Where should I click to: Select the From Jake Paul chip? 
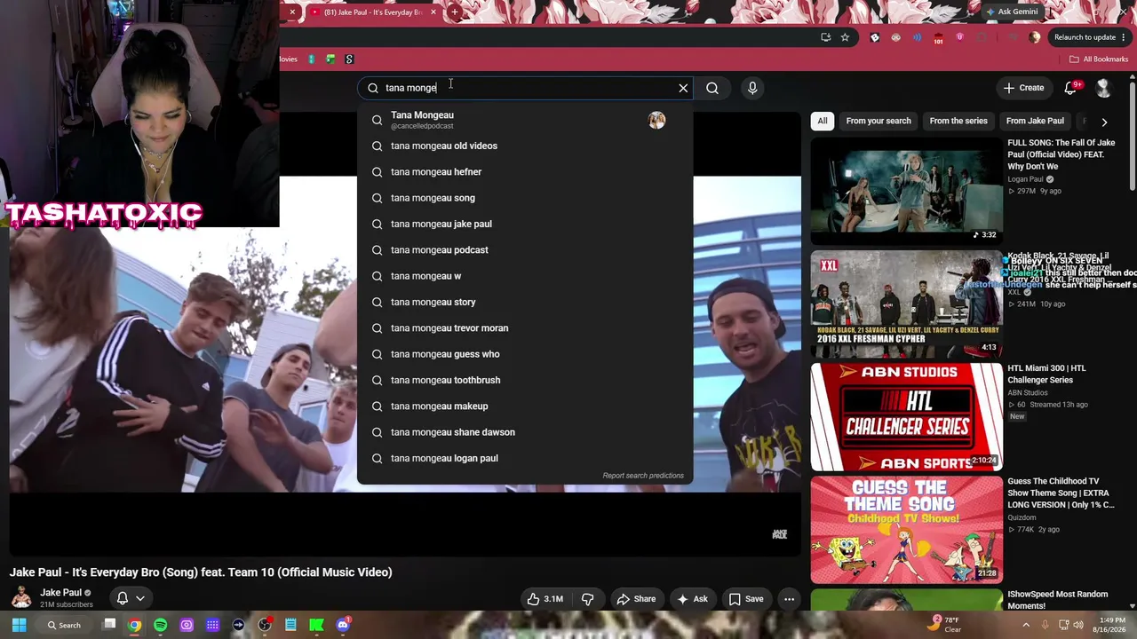point(1035,121)
